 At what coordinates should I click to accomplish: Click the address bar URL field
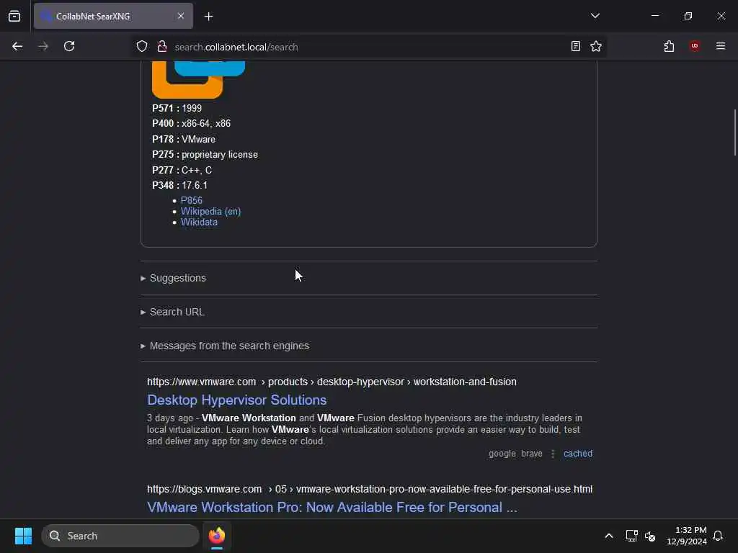pos(367,47)
